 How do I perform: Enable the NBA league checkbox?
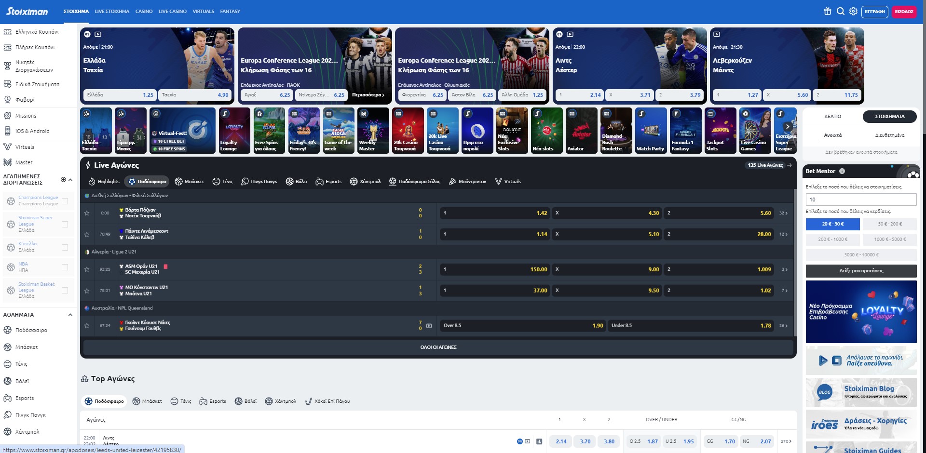point(65,267)
